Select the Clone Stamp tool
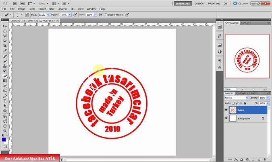Screen dimensions: 272x162 [5, 66]
